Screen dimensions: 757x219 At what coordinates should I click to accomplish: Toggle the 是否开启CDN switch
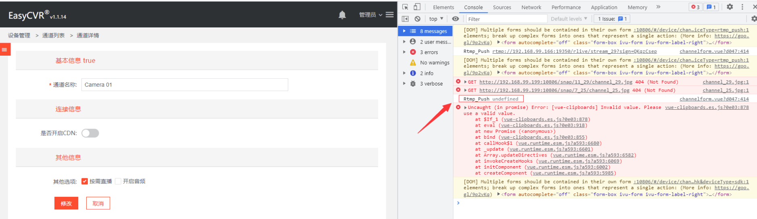pyautogui.click(x=90, y=133)
